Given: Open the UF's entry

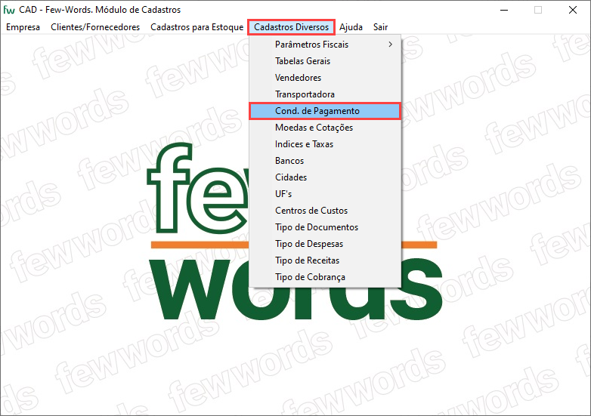Looking at the screenshot, I should [x=325, y=194].
